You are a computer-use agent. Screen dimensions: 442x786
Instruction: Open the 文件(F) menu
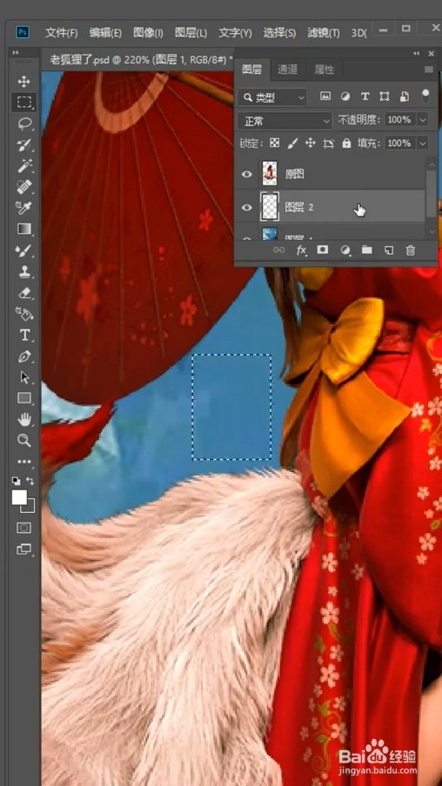[61, 33]
